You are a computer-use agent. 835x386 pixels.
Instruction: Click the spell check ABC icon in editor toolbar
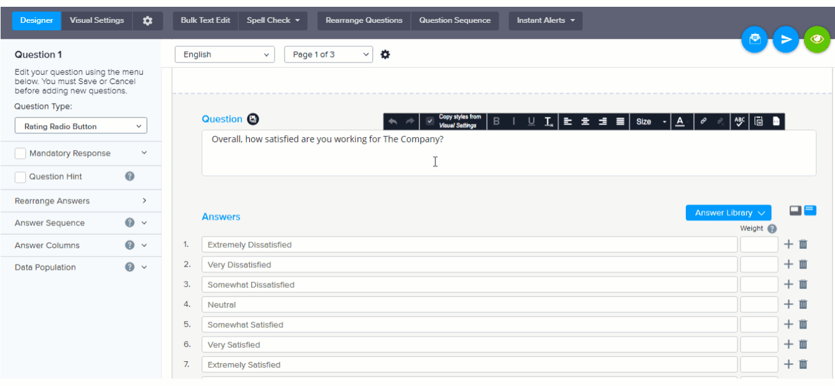(x=739, y=122)
